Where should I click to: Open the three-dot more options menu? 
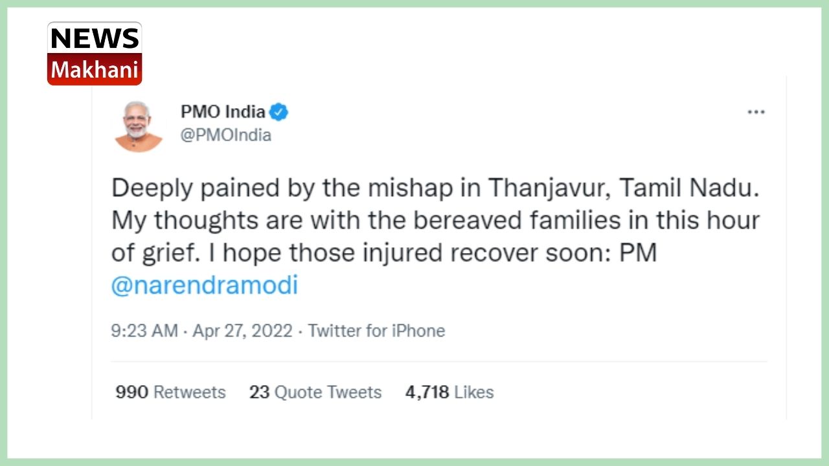(756, 112)
